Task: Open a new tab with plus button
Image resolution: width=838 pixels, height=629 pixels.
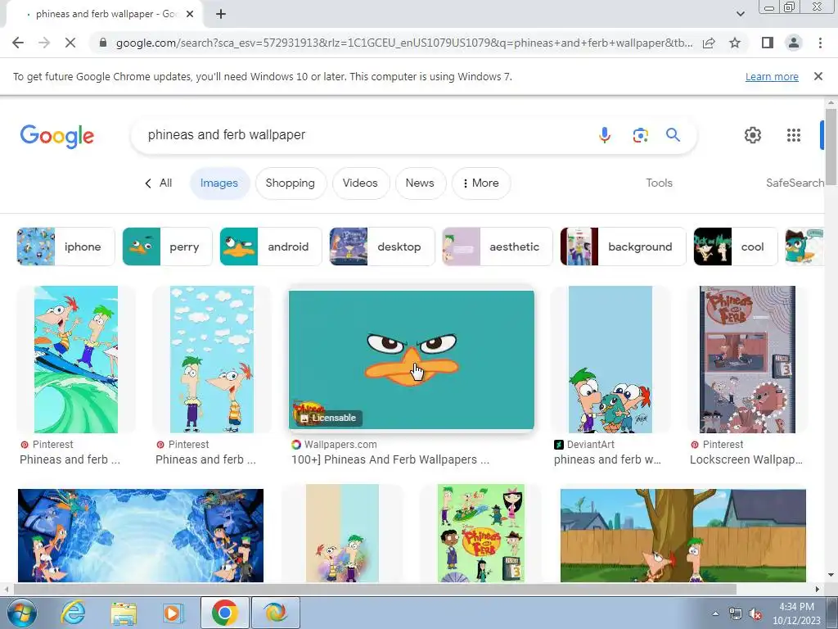Action: pos(221,14)
